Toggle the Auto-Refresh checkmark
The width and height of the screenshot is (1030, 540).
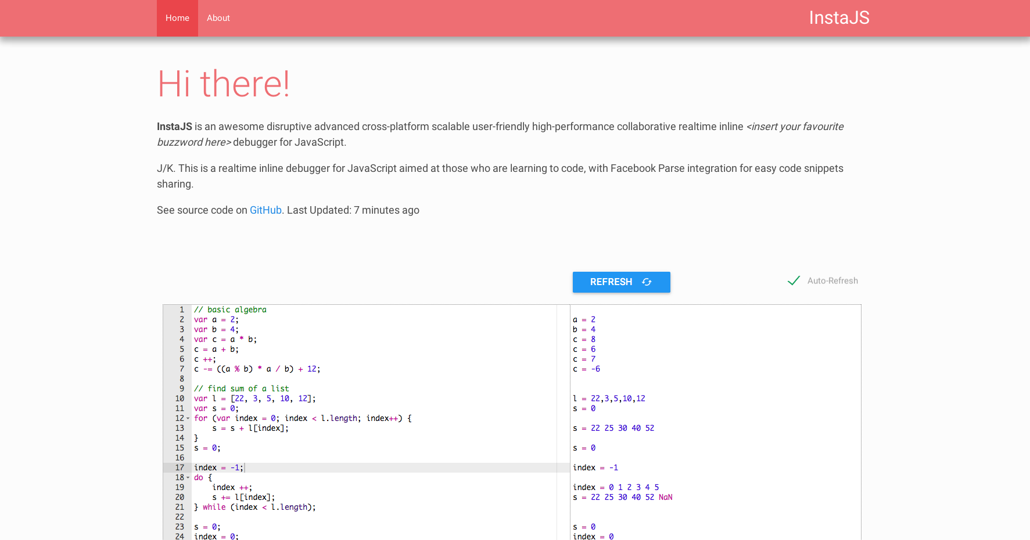coord(794,281)
